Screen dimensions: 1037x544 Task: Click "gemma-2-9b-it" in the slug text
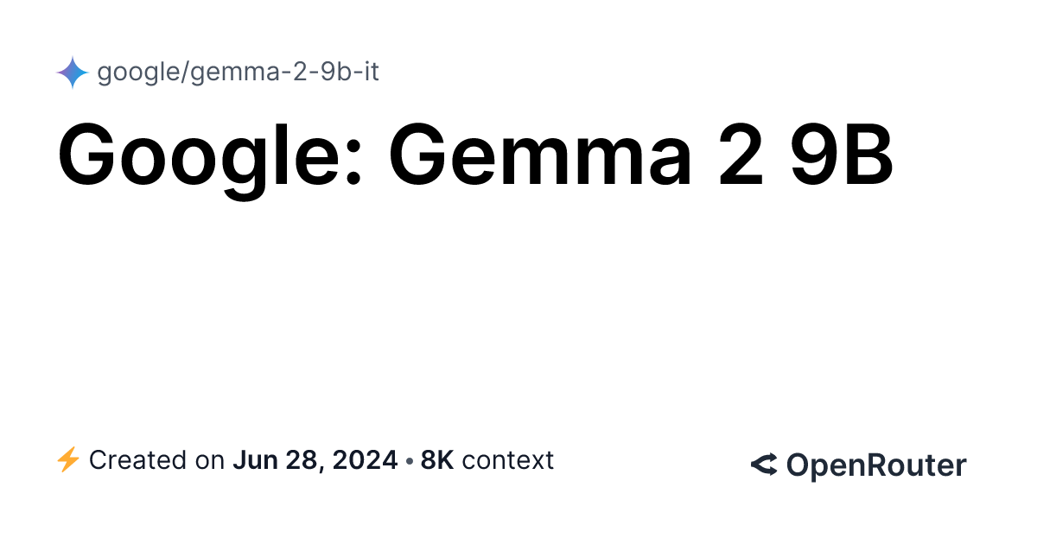point(284,73)
